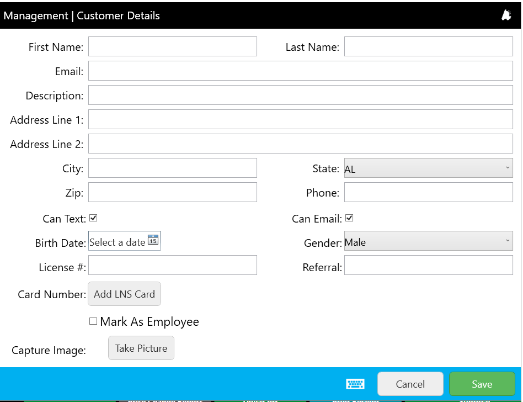Uncheck the Can Text checkbox
The height and width of the screenshot is (402, 523).
tap(93, 218)
